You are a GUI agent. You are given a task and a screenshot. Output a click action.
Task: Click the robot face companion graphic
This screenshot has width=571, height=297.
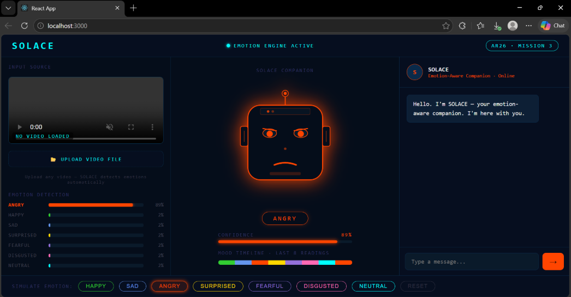(x=285, y=136)
